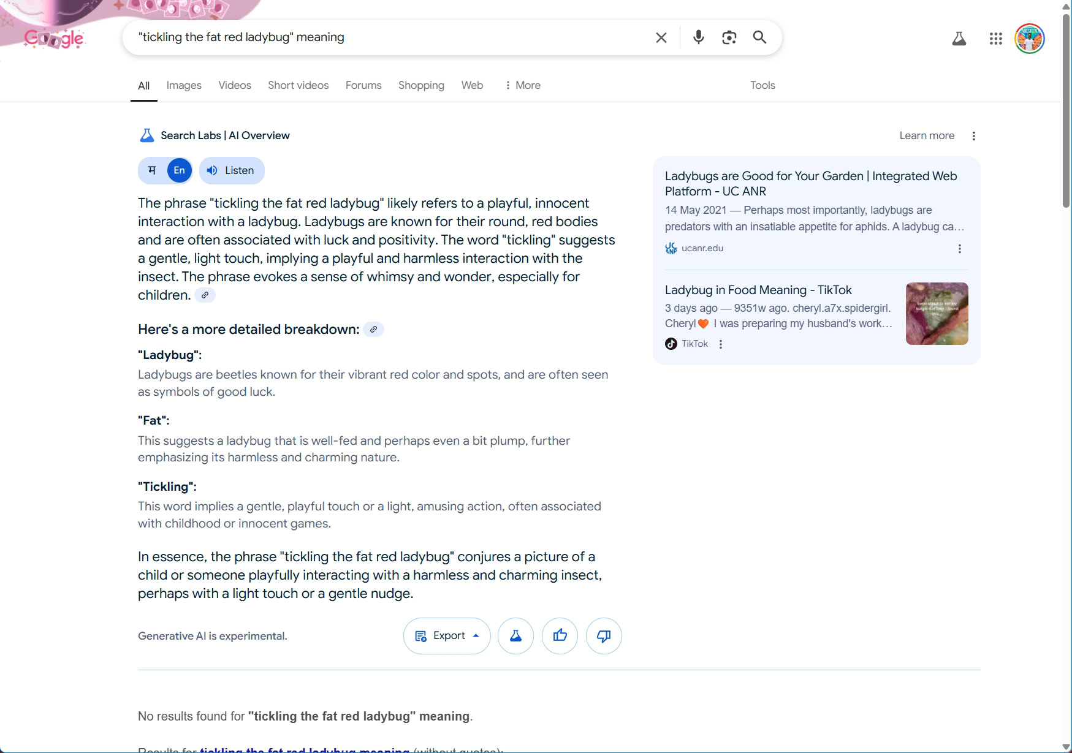Clear the search query with the X icon
This screenshot has width=1072, height=753.
[x=661, y=37]
